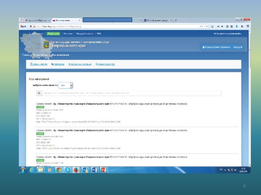Click the Stavropol coat of arms logo
The height and width of the screenshot is (195, 261).
click(x=46, y=45)
